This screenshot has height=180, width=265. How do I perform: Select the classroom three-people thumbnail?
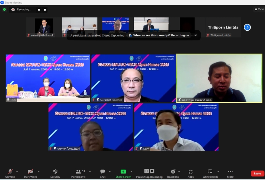click(x=80, y=27)
